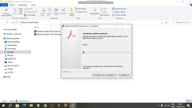Click the installer progress bar

pos(106,52)
